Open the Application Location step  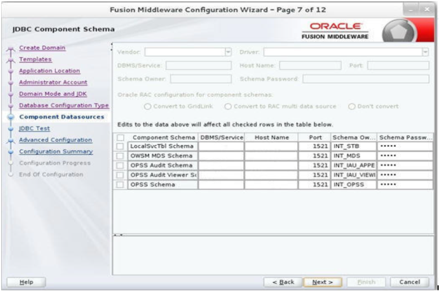50,71
